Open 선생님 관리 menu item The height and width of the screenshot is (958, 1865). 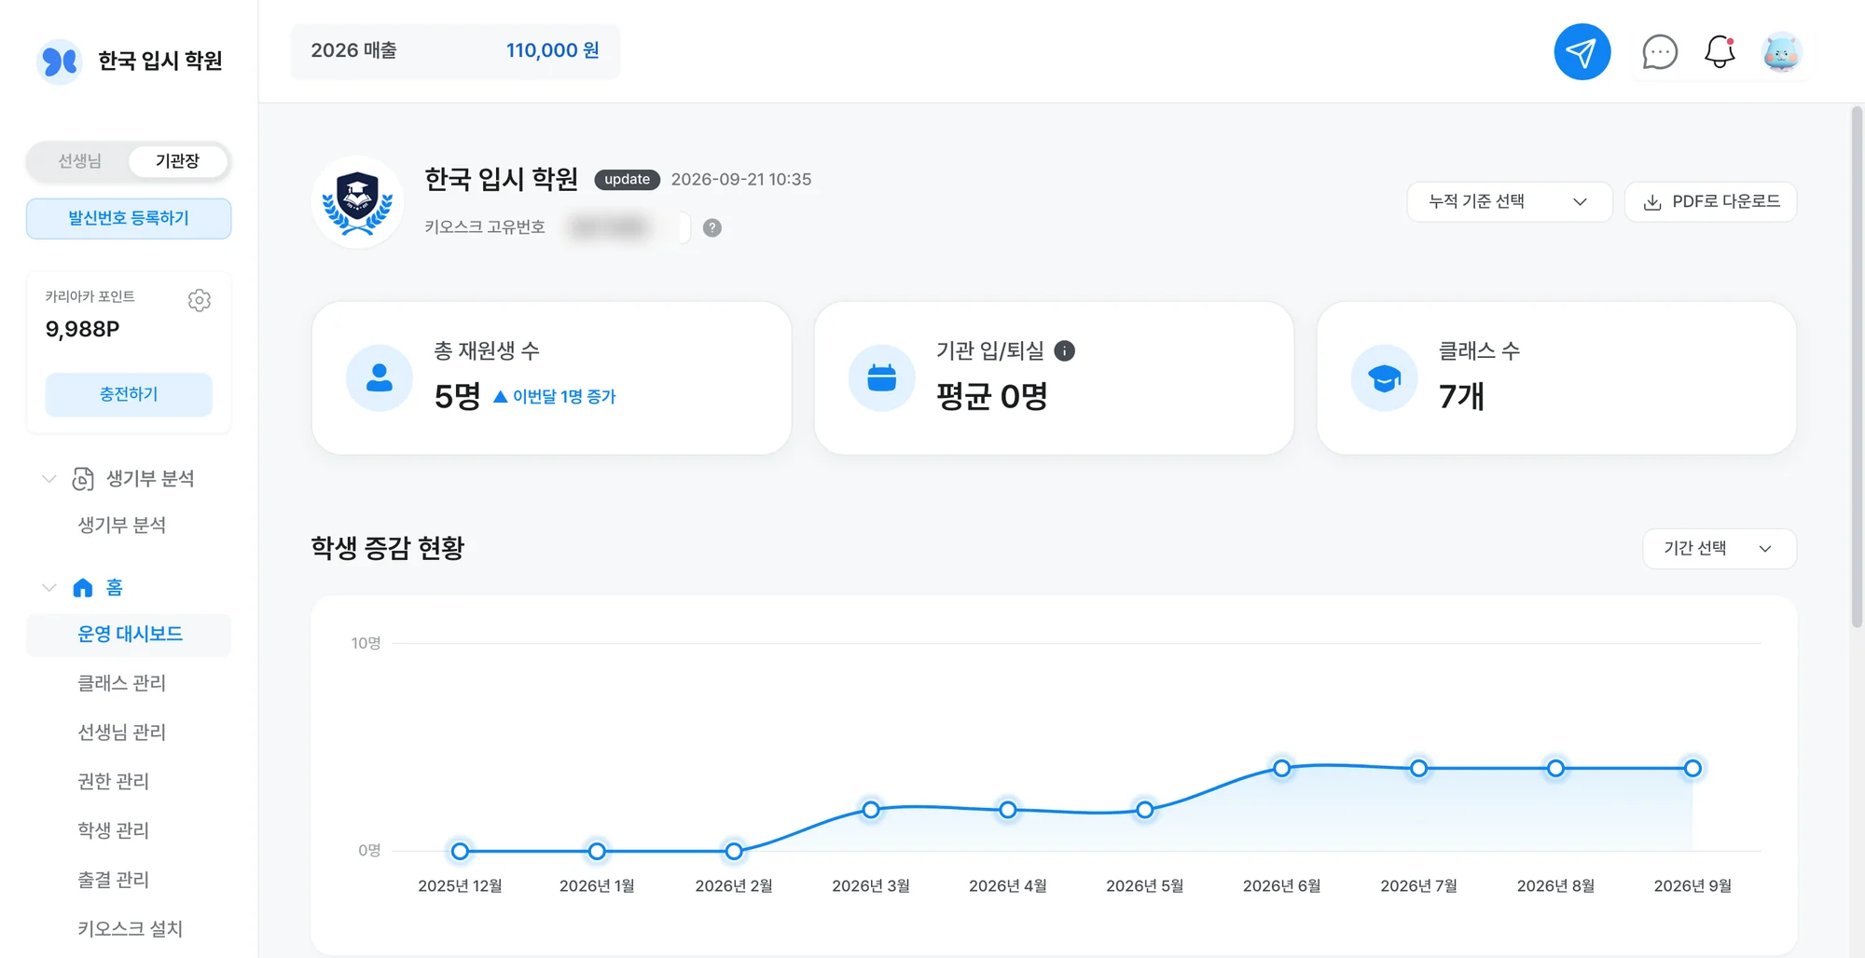click(122, 732)
